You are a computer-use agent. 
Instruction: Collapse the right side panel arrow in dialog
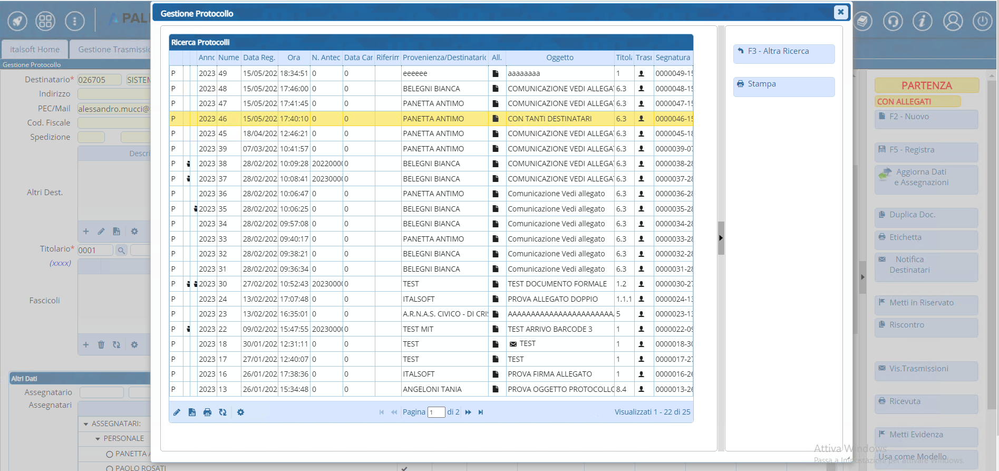click(x=721, y=238)
